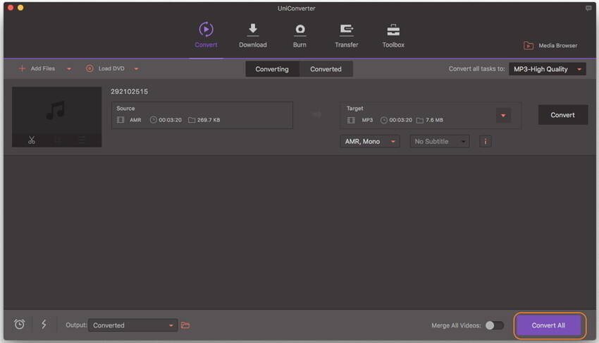The image size is (599, 343).
Task: Open the Burn disc section
Action: point(300,35)
